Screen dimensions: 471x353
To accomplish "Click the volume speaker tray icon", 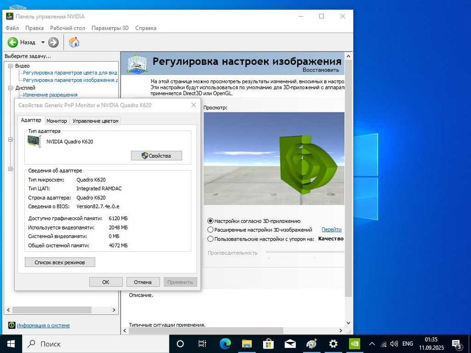I will pos(394,344).
